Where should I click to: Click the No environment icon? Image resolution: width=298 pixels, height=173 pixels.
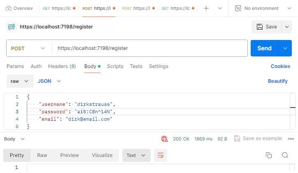coord(238,8)
